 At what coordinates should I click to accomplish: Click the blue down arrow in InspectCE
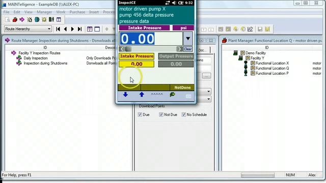pos(125,95)
